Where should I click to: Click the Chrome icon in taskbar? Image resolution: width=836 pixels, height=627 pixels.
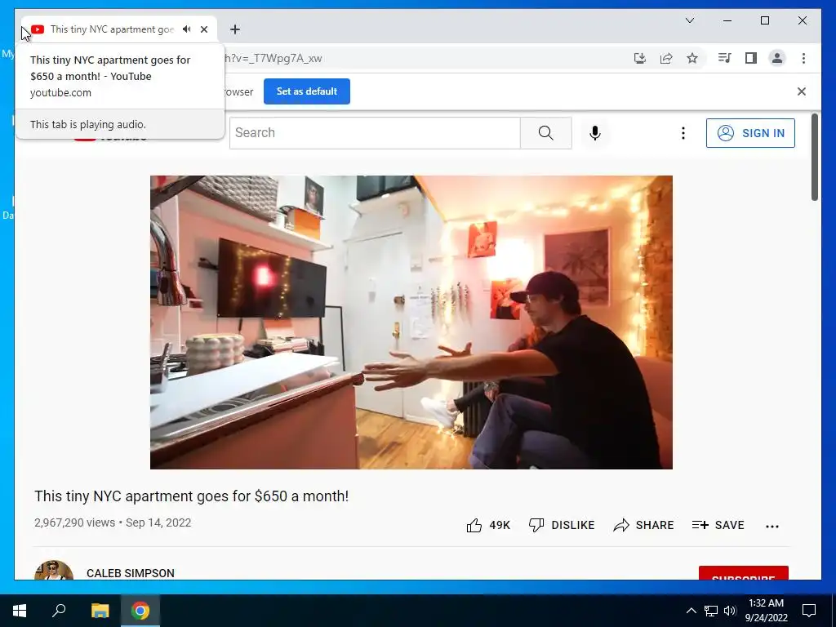point(140,611)
